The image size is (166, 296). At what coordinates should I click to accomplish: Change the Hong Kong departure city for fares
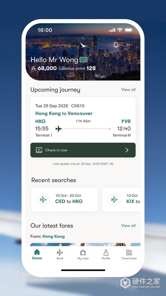54,236
